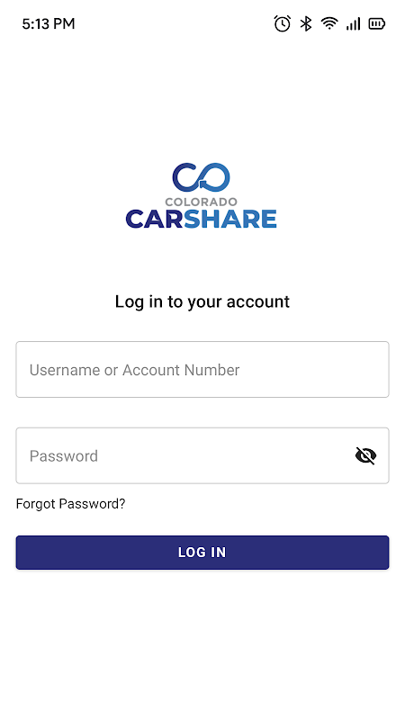The width and height of the screenshot is (405, 720).
Task: Click the small arrow inside the infinity logo
Action: pyautogui.click(x=202, y=184)
